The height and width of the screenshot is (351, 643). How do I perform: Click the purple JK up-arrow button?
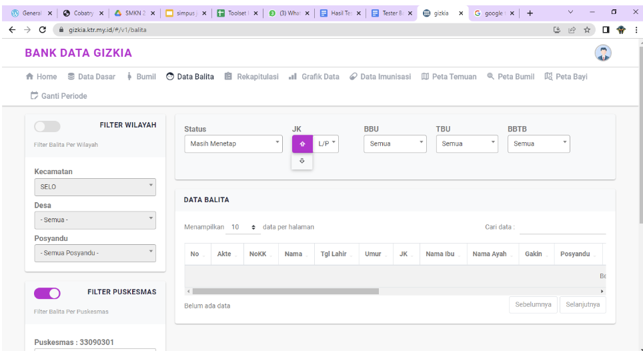[302, 144]
